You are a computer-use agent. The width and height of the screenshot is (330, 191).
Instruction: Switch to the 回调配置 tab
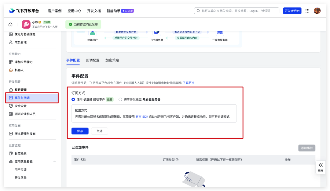93,60
